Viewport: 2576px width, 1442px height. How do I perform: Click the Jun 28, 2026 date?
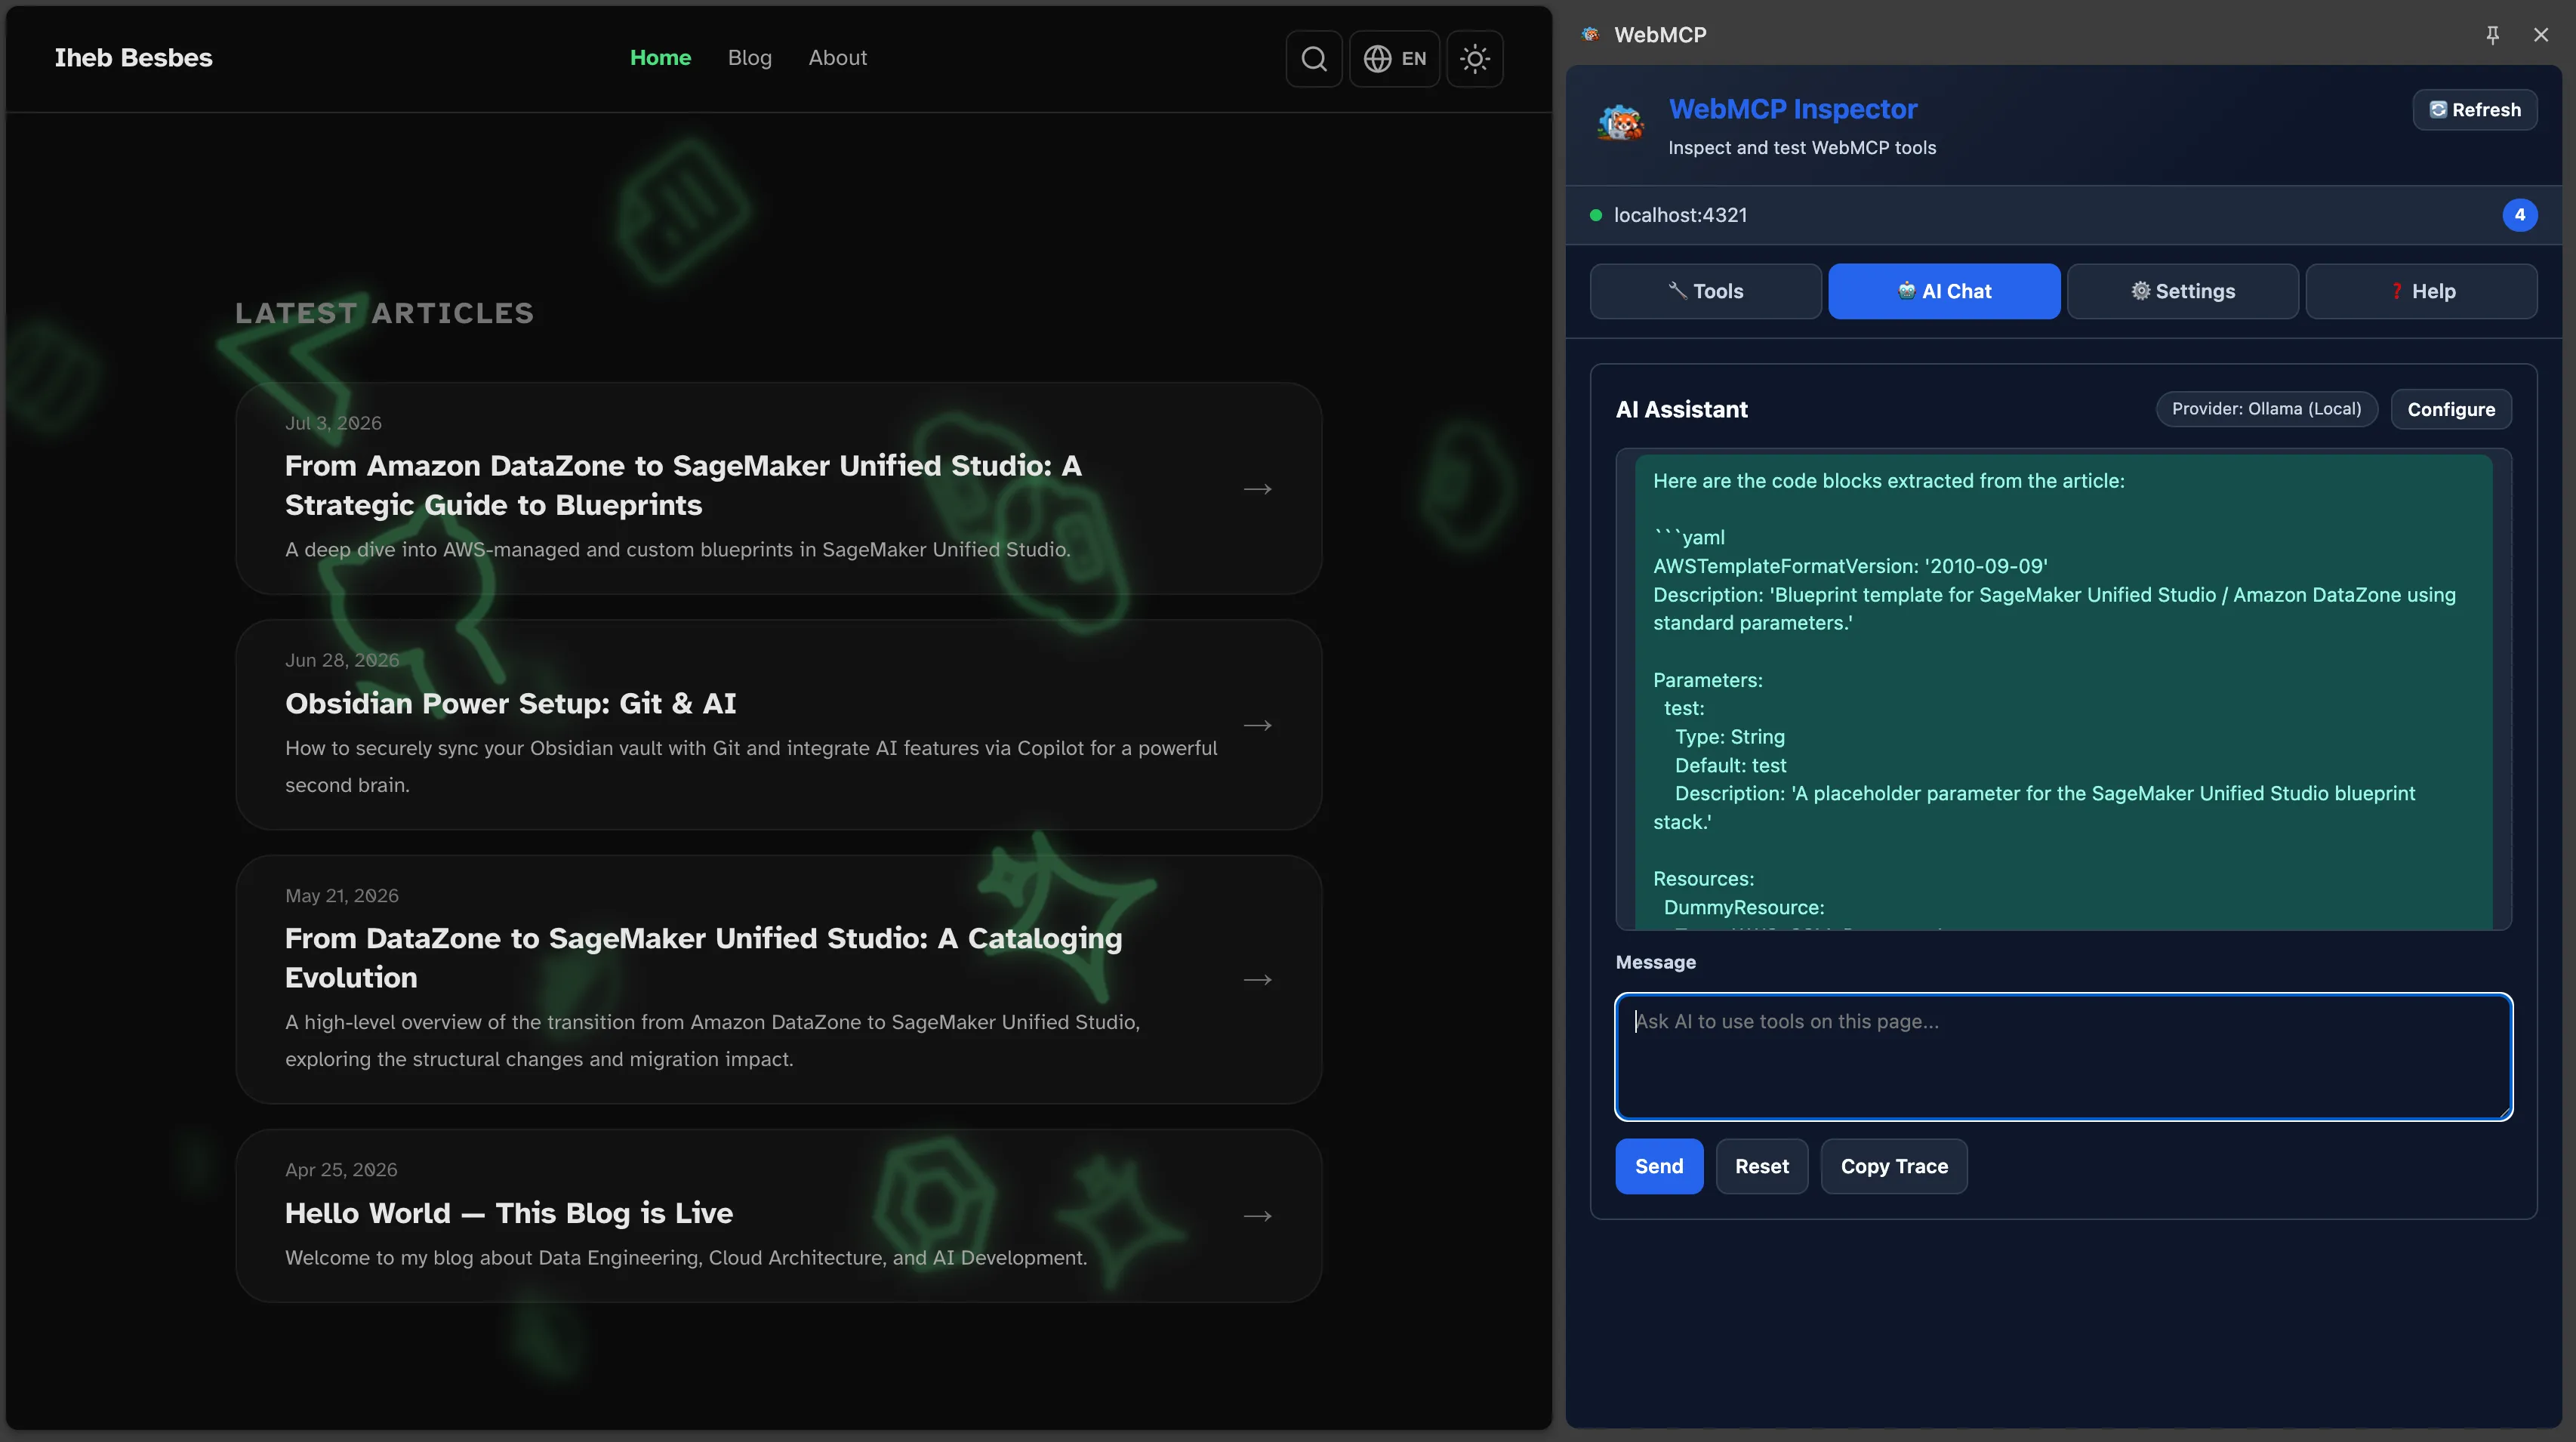tap(342, 660)
